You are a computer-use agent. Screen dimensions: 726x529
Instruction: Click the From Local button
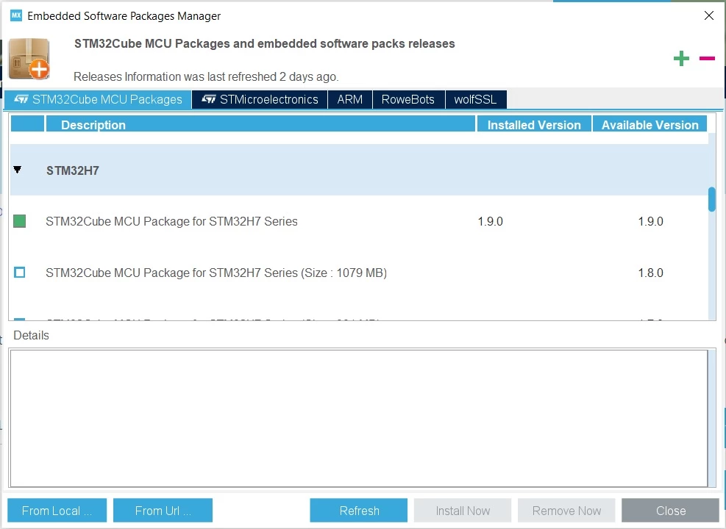click(57, 511)
